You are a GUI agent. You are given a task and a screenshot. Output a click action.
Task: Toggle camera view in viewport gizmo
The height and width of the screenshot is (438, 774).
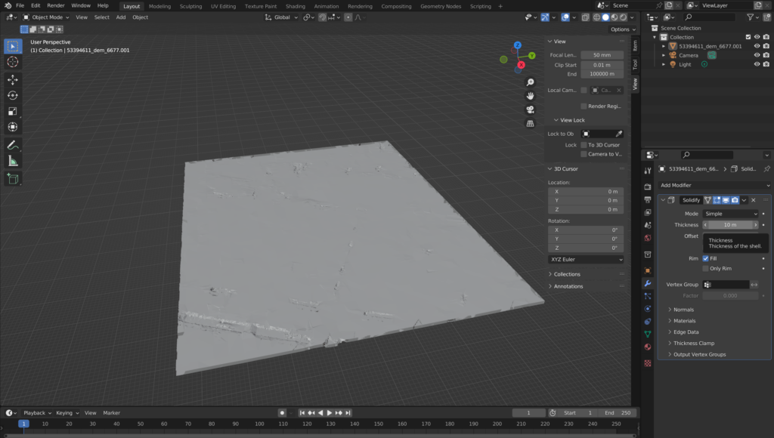531,109
